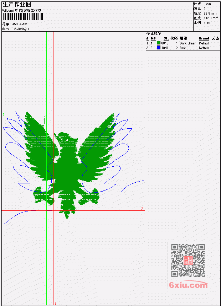Click the red marker 2 at bottom line
The height and width of the screenshot is (306, 221).
click(55, 303)
